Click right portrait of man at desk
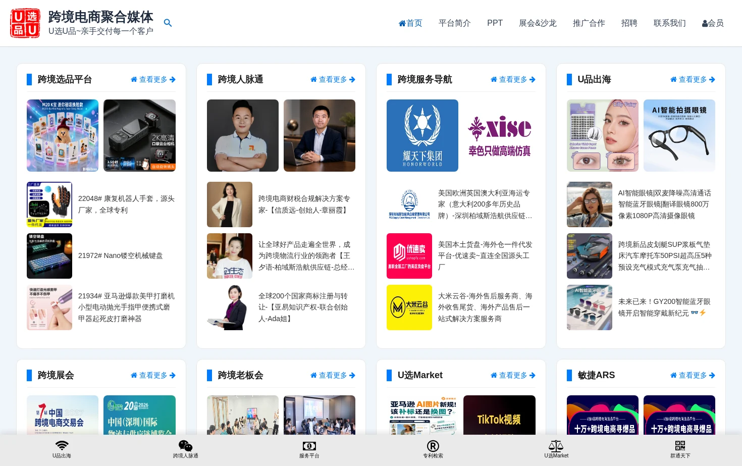 320,135
